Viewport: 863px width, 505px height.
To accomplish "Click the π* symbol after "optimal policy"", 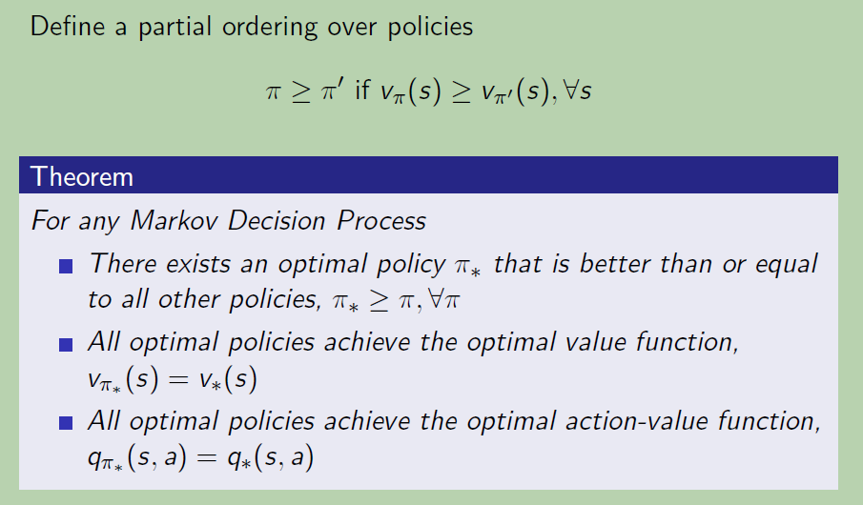I will (x=467, y=266).
